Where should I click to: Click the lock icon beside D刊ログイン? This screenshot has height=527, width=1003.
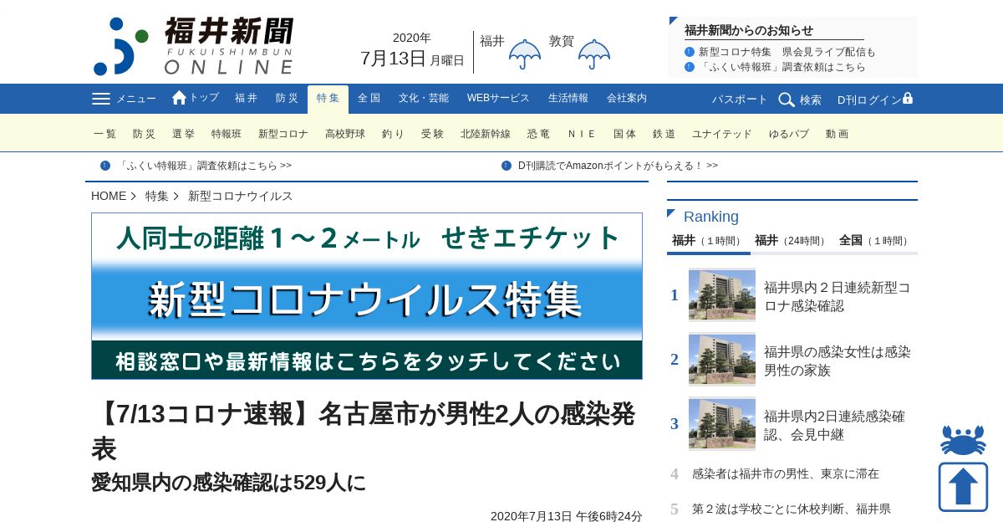click(908, 98)
